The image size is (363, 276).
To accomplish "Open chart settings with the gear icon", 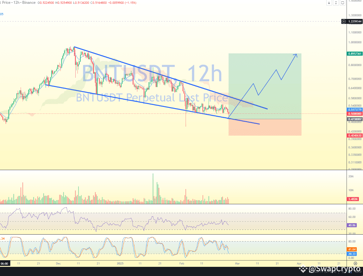I will [355, 263].
